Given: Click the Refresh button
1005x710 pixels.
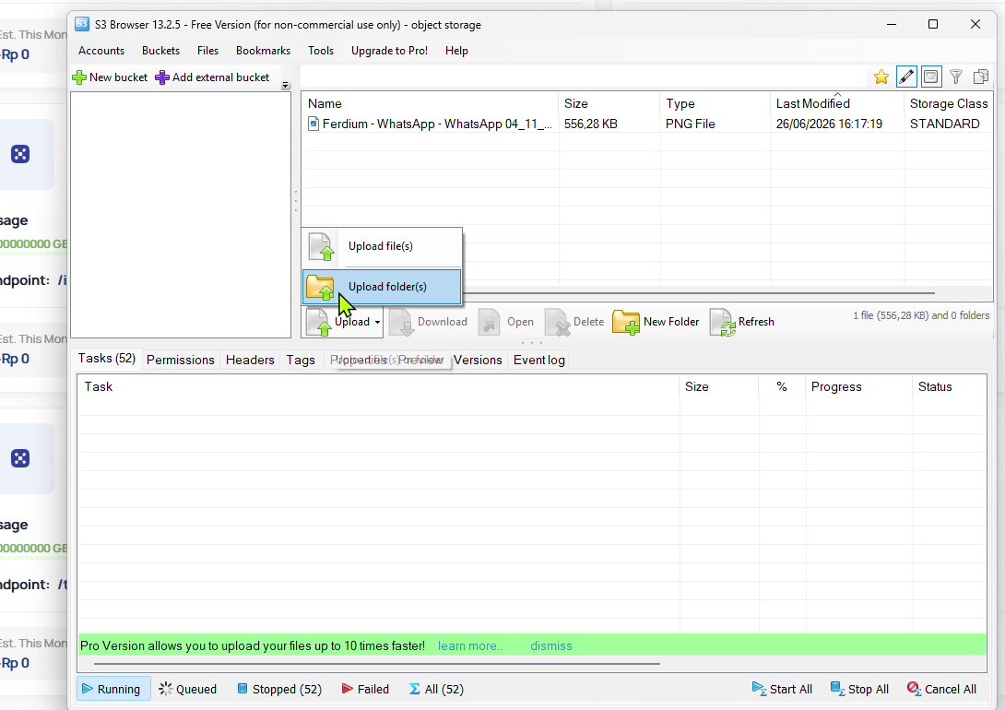Looking at the screenshot, I should tap(741, 322).
